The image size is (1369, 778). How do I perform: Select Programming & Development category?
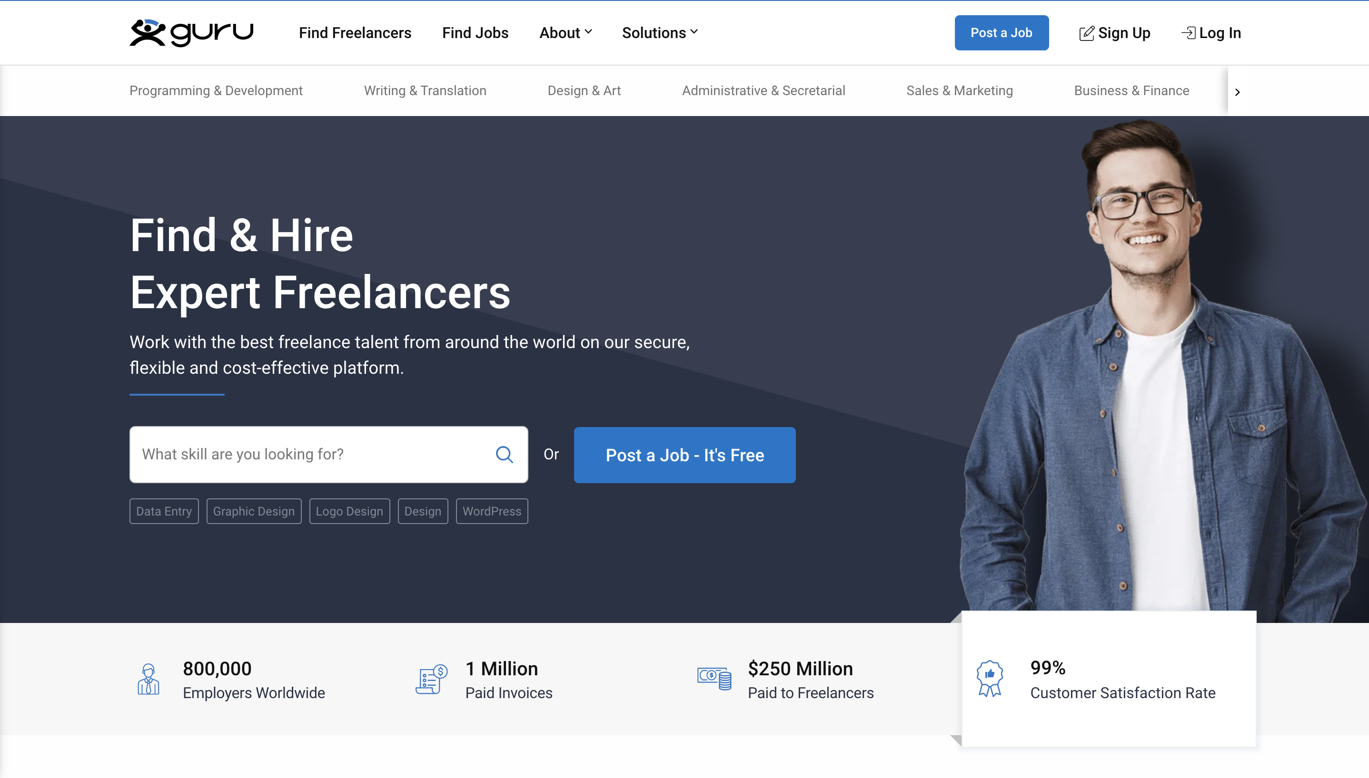[x=216, y=90]
